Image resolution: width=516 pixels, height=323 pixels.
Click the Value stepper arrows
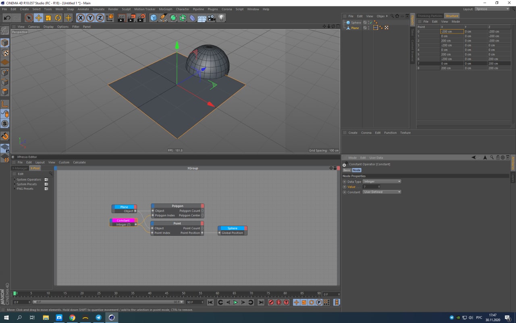point(379,187)
